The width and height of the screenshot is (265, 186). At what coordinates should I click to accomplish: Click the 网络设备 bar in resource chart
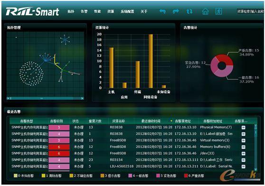(x=151, y=61)
